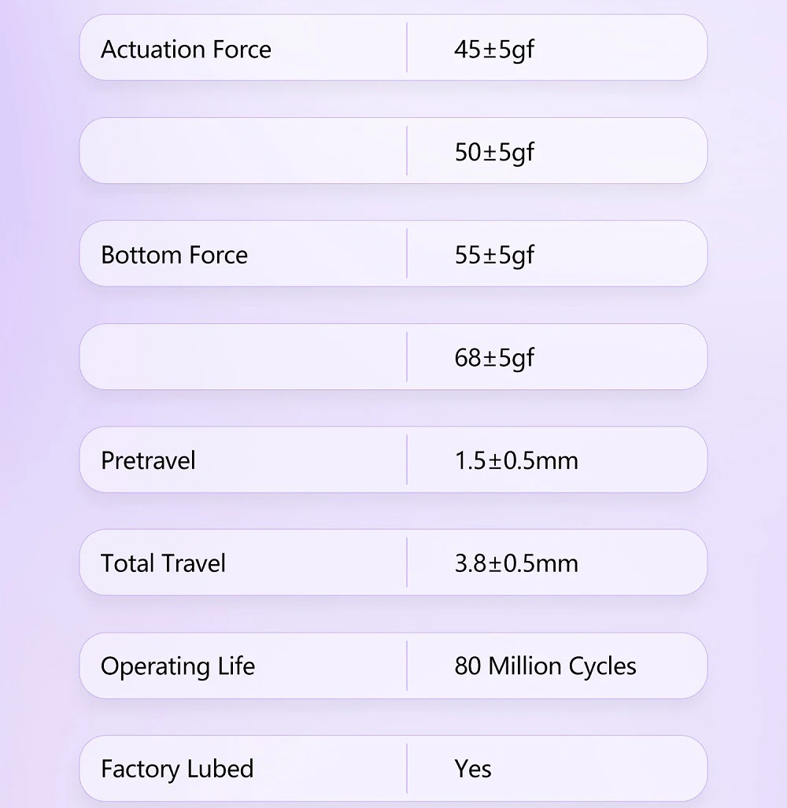787x808 pixels.
Task: Click the Bottom Force label
Action: pyautogui.click(x=174, y=255)
